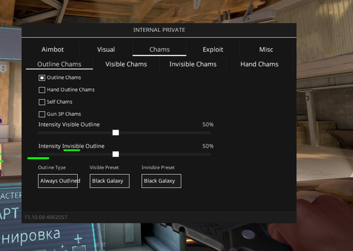Toggle the Self Chams checkbox
This screenshot has width=353, height=251.
coord(42,102)
